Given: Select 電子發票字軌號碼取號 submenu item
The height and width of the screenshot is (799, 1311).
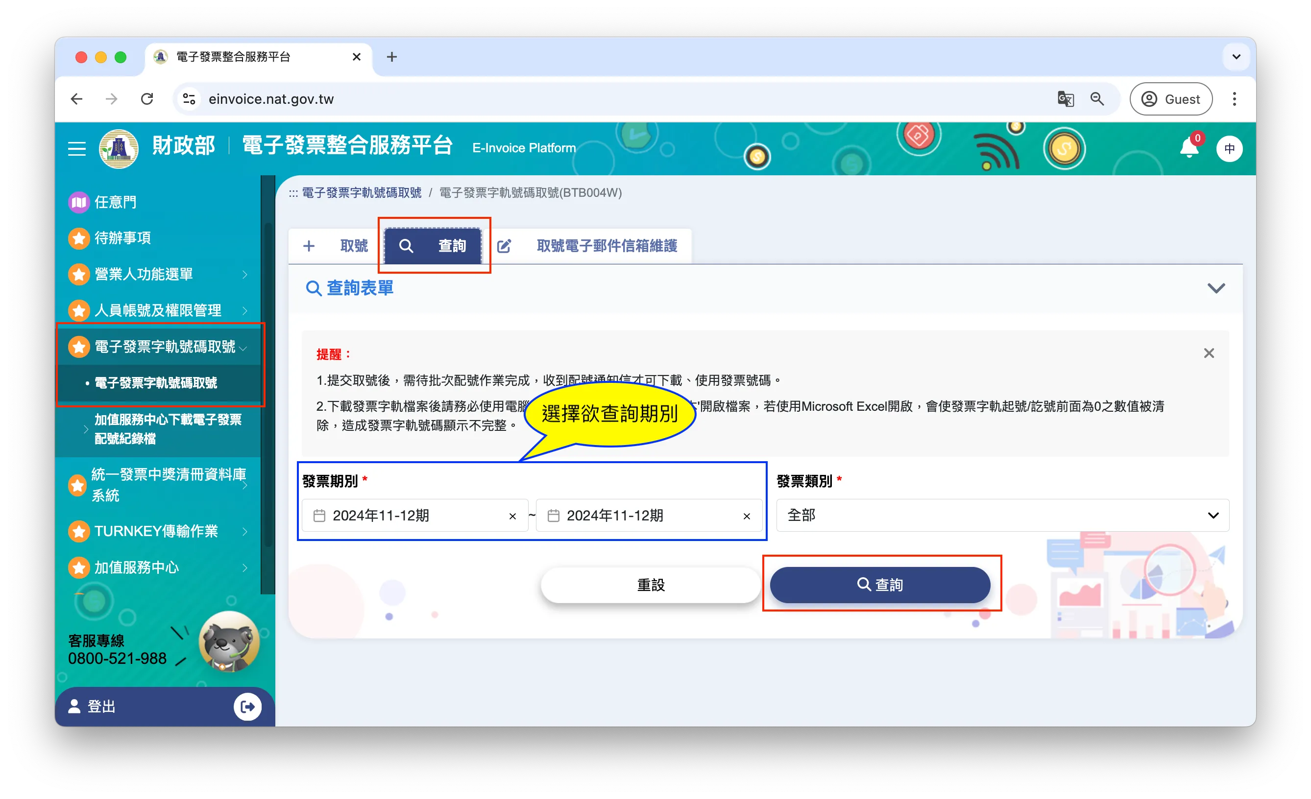Looking at the screenshot, I should (156, 383).
